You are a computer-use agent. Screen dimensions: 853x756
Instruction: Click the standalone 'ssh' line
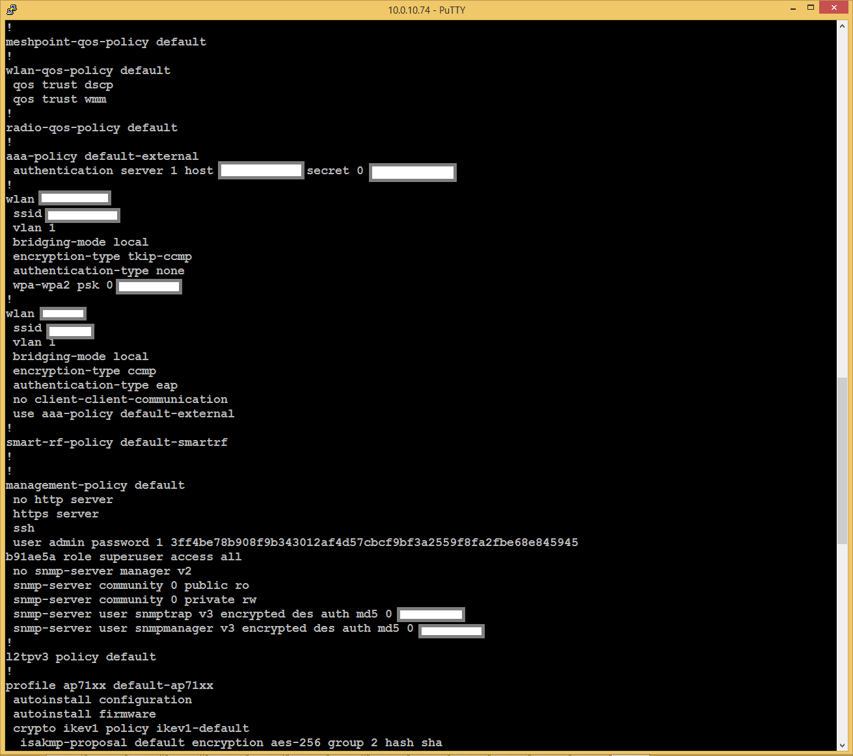point(23,528)
